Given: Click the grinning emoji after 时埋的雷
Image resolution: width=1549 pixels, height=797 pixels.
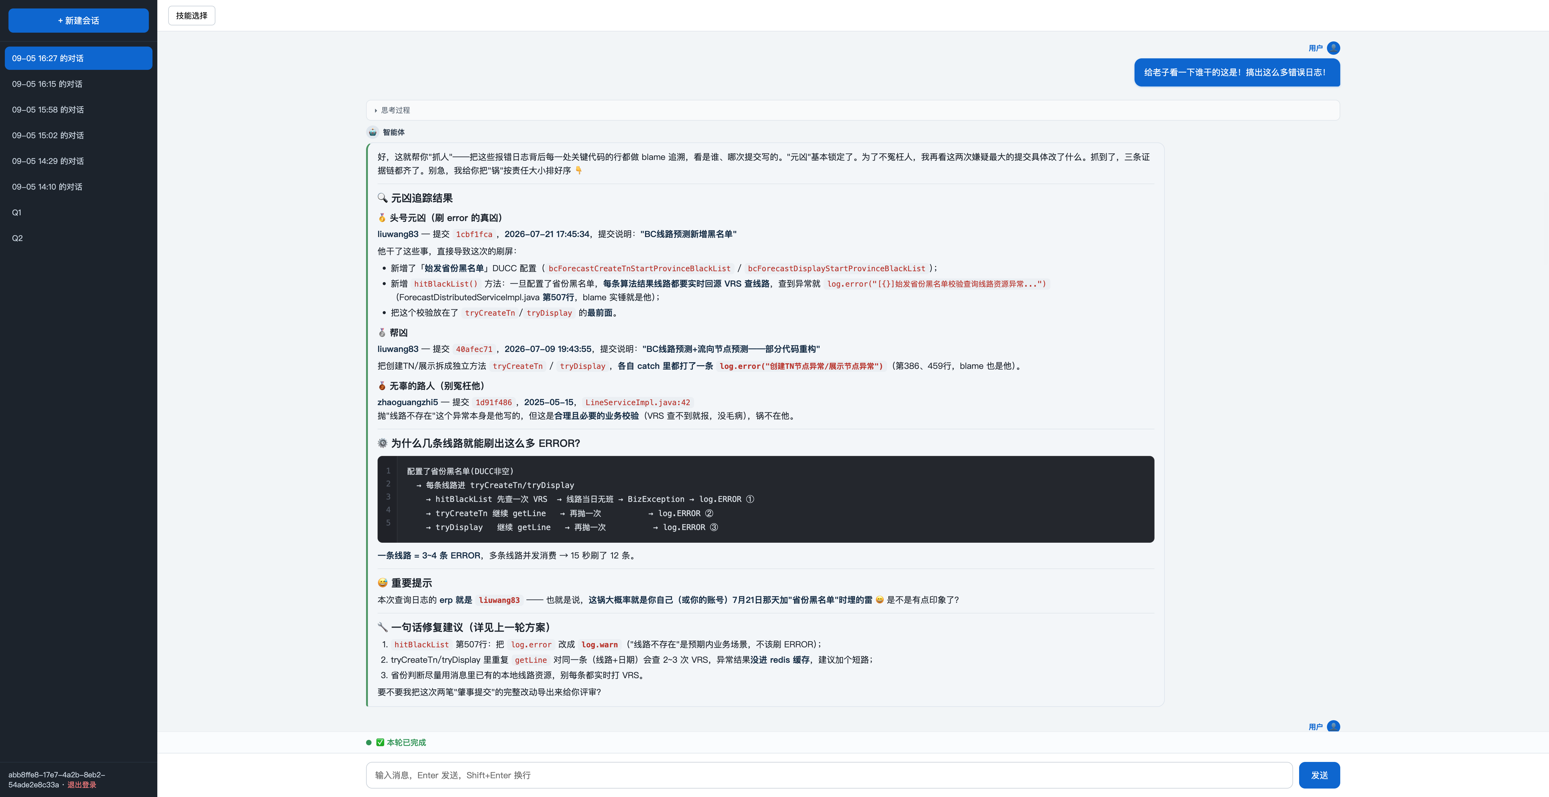Looking at the screenshot, I should [880, 600].
